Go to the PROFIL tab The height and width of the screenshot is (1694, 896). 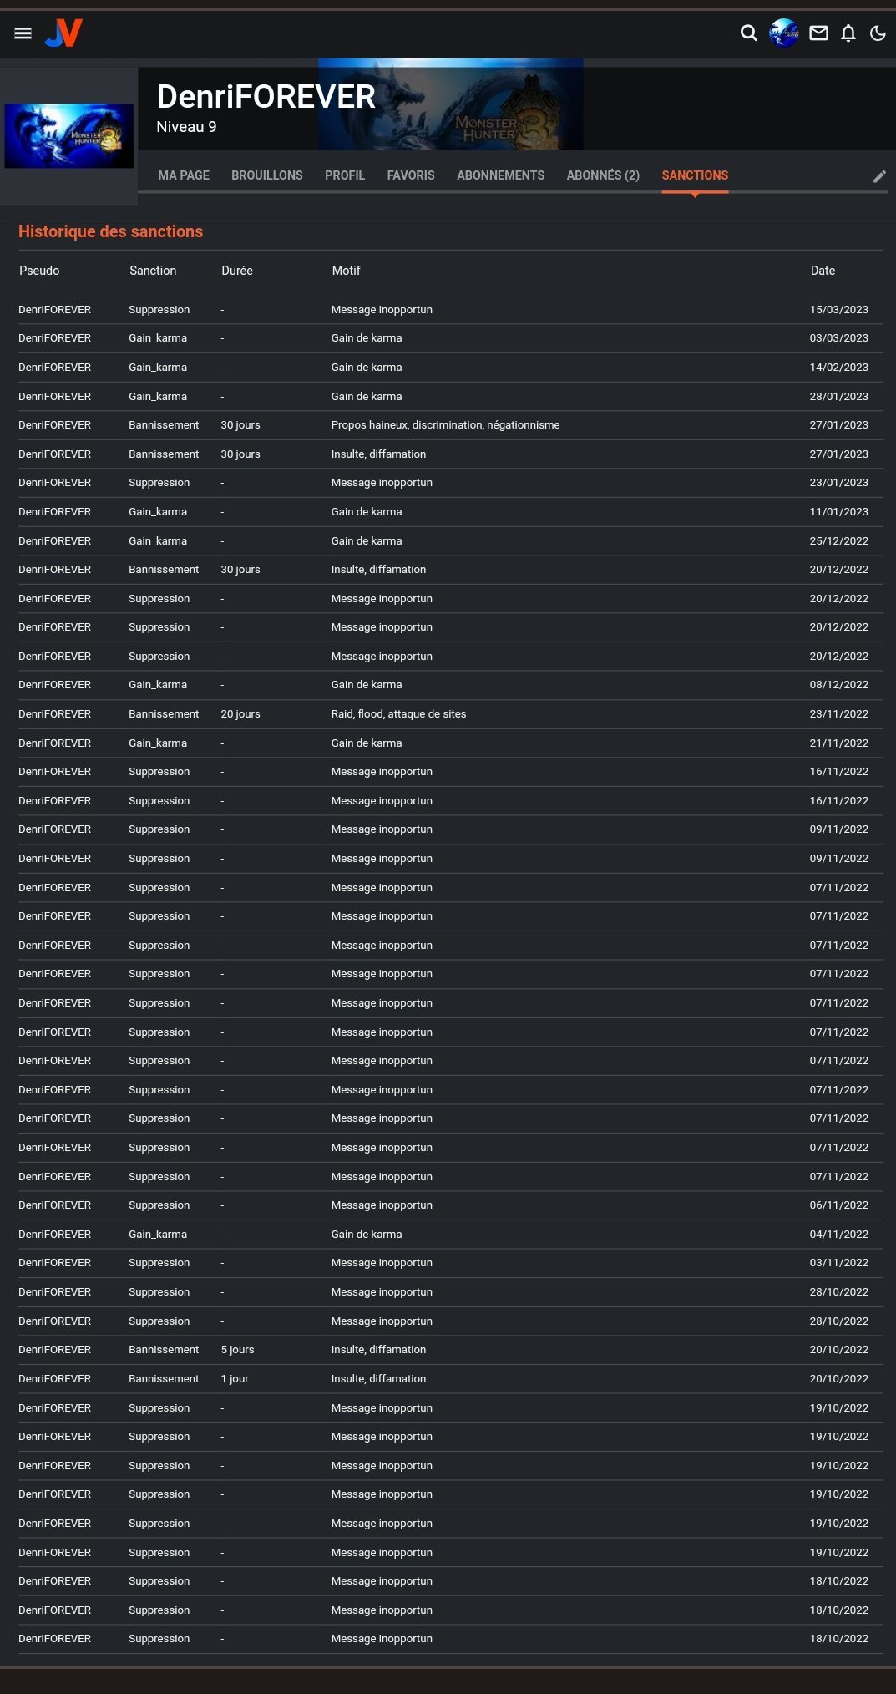345,175
